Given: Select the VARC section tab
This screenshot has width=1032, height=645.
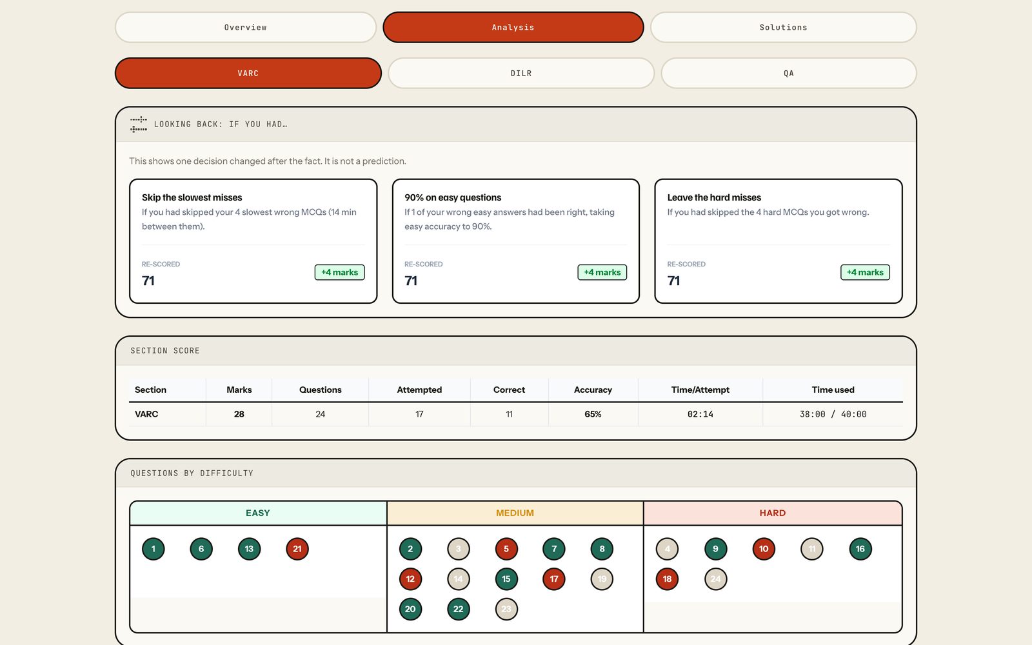Looking at the screenshot, I should (248, 73).
